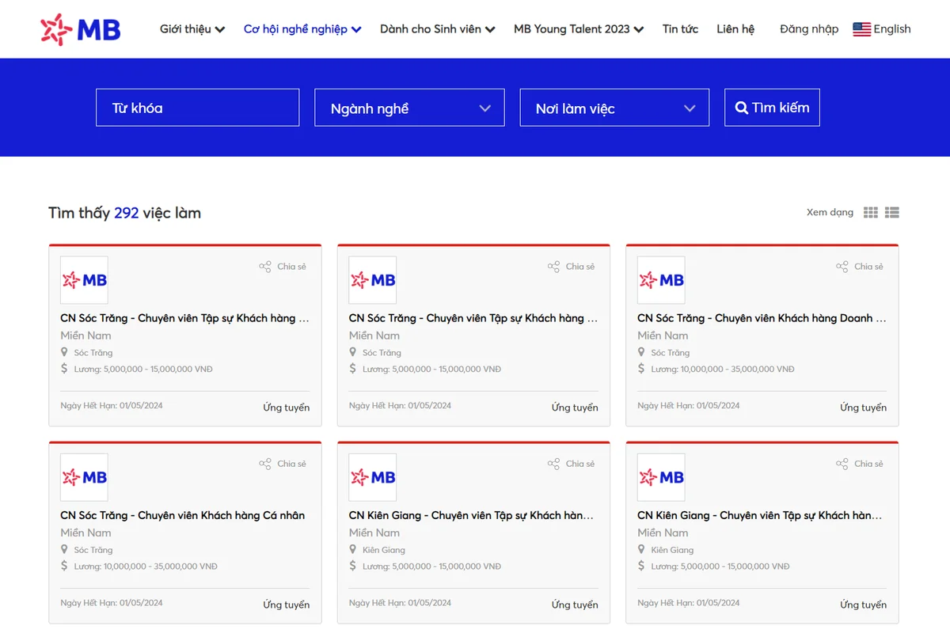
Task: Click the US flag language icon
Action: click(861, 29)
